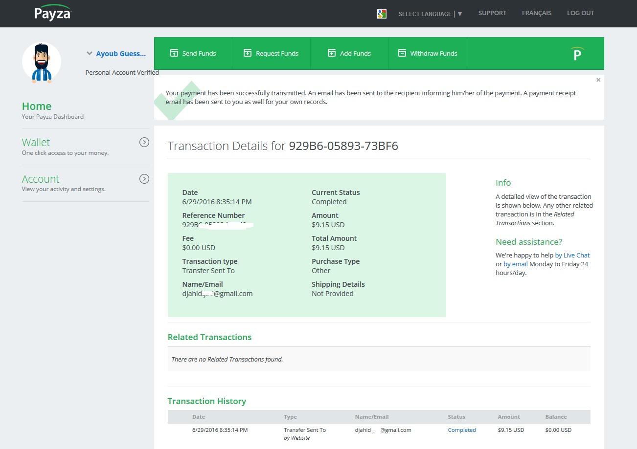Click the Date column header

199,417
